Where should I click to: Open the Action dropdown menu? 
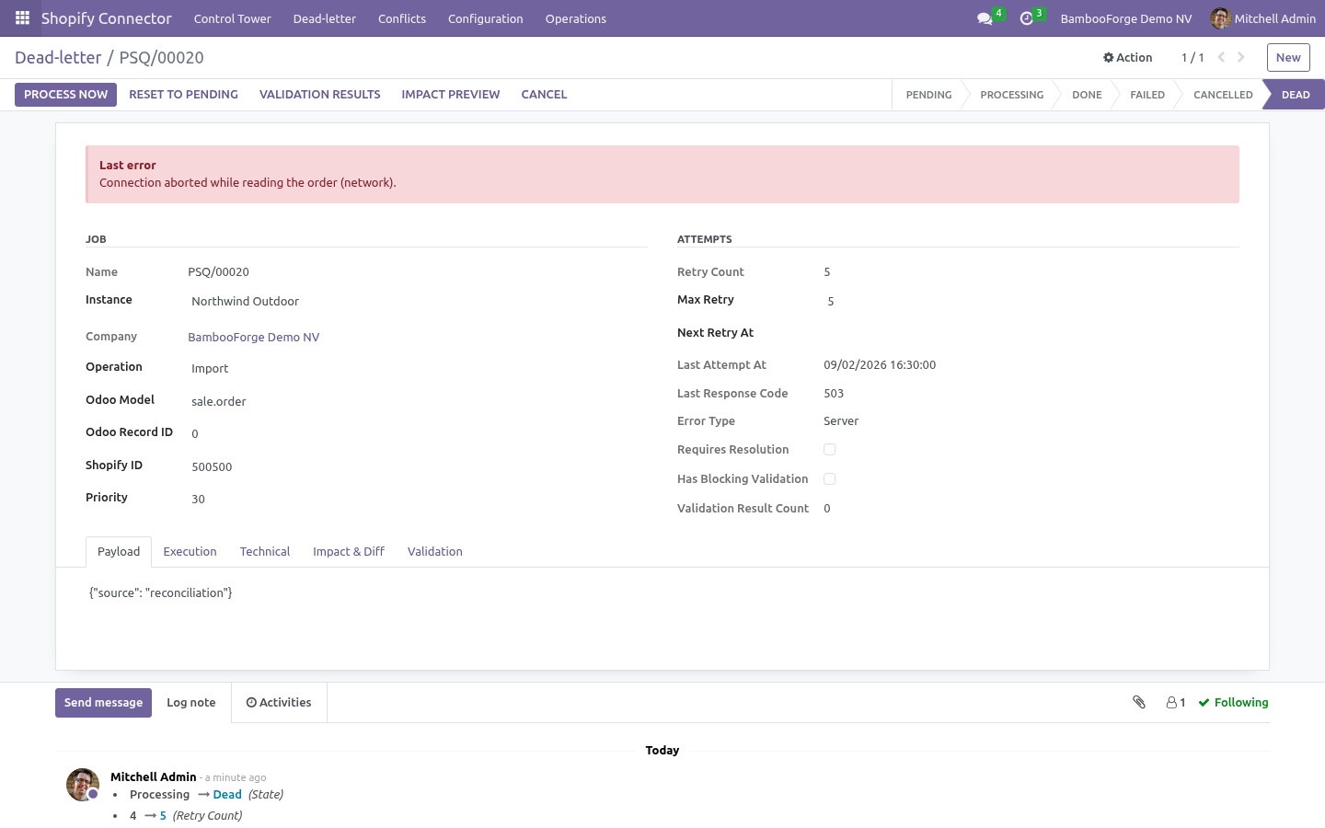pyautogui.click(x=1127, y=57)
